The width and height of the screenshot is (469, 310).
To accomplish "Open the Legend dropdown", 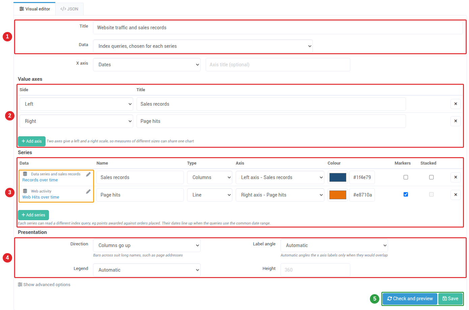I will [x=147, y=270].
